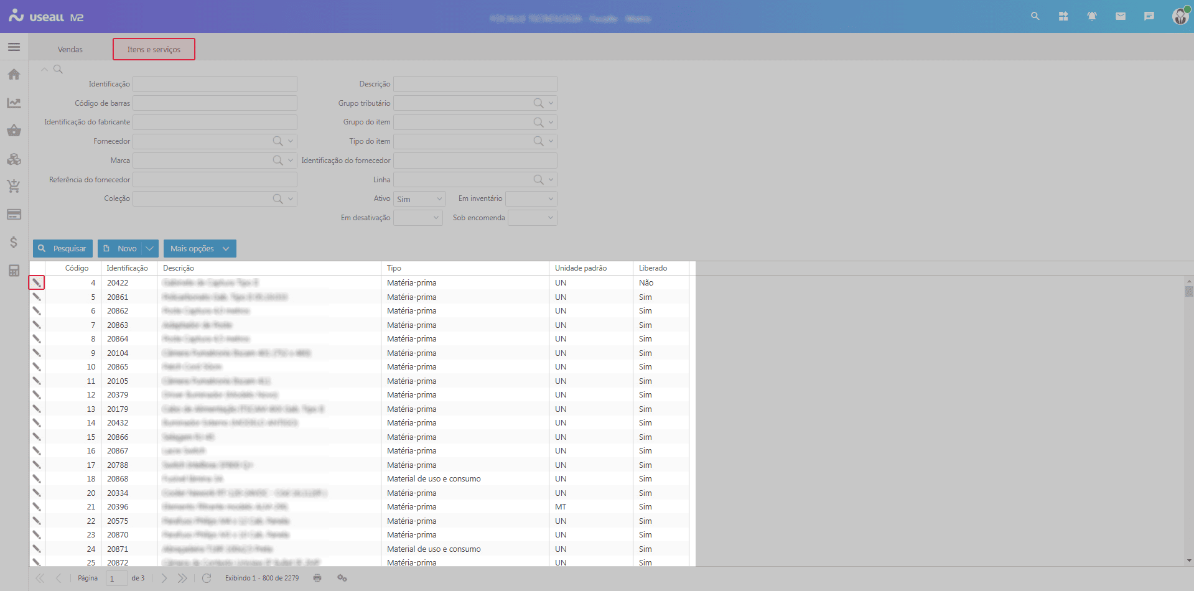The image size is (1194, 591).
Task: Open the shopping basket sidebar icon
Action: click(14, 131)
